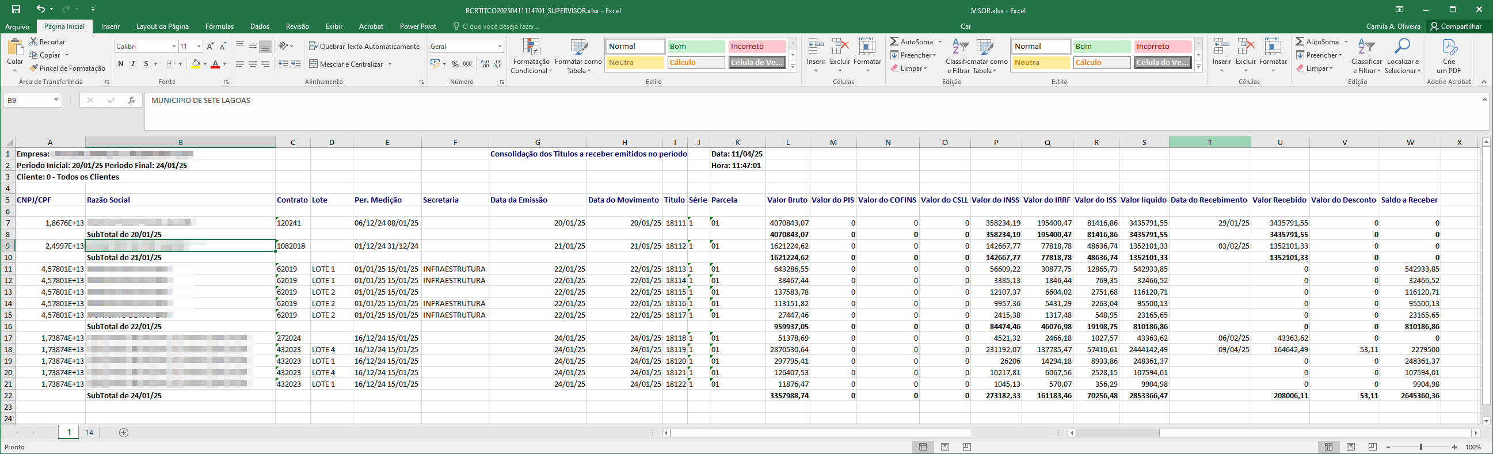
Task: Cut selection with Recortar
Action: 48,41
